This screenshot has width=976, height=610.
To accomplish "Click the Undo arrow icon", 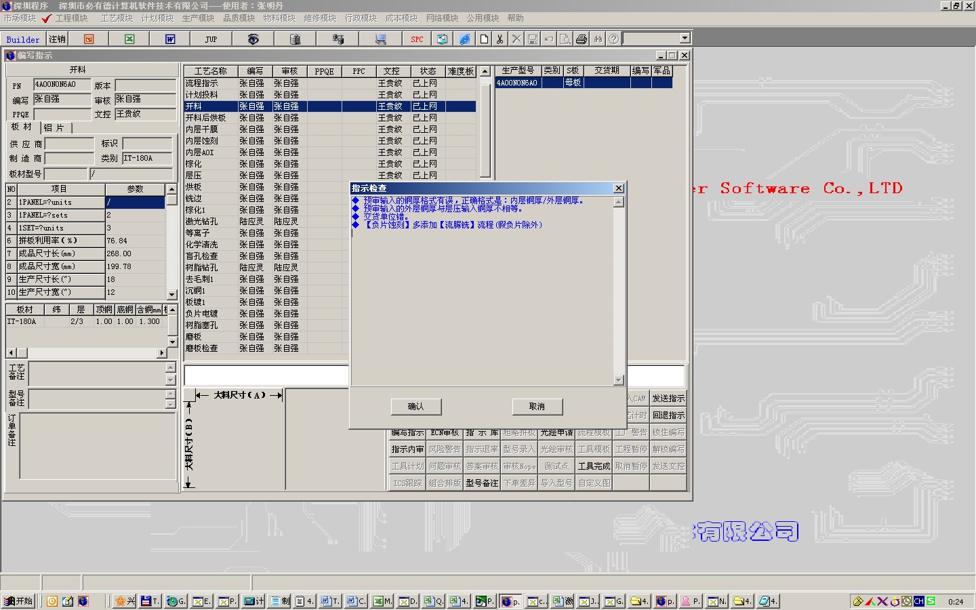I will point(549,39).
